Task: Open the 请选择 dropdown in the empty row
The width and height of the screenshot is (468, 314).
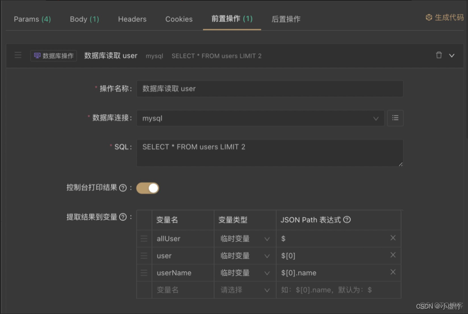Action: tap(245, 289)
